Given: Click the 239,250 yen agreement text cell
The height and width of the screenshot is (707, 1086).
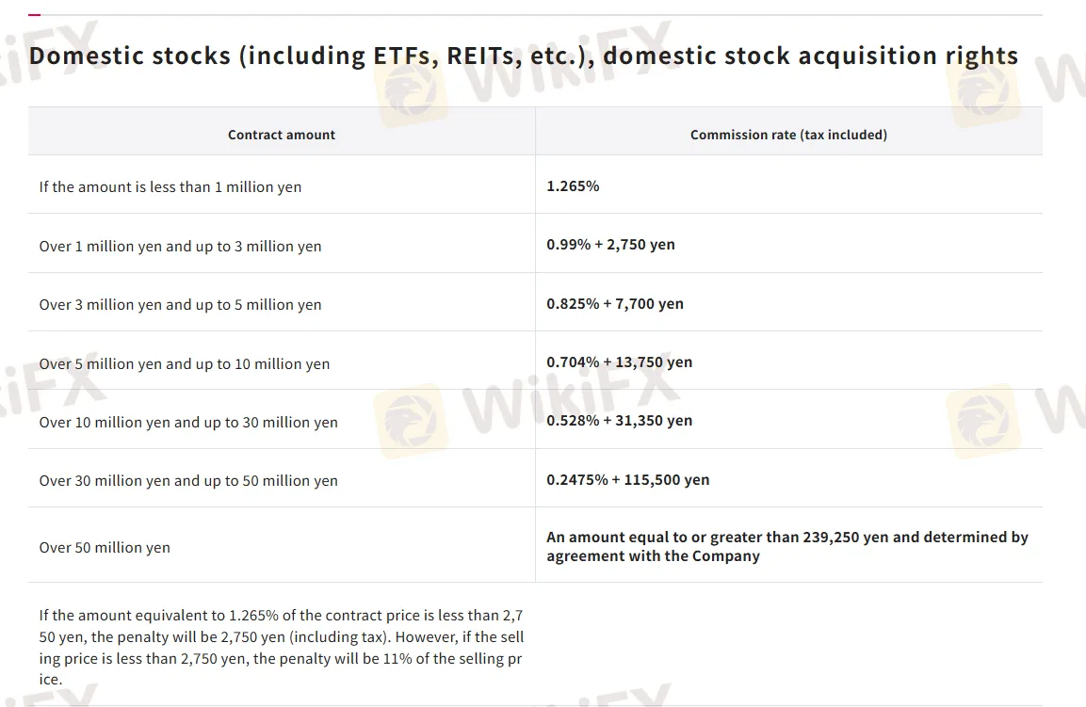Looking at the screenshot, I should [787, 546].
